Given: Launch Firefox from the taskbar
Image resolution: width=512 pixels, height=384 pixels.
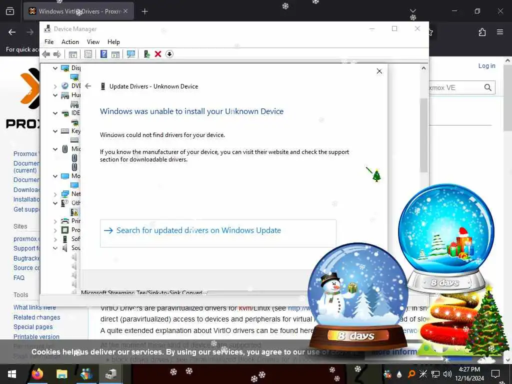Looking at the screenshot, I should pos(37,374).
